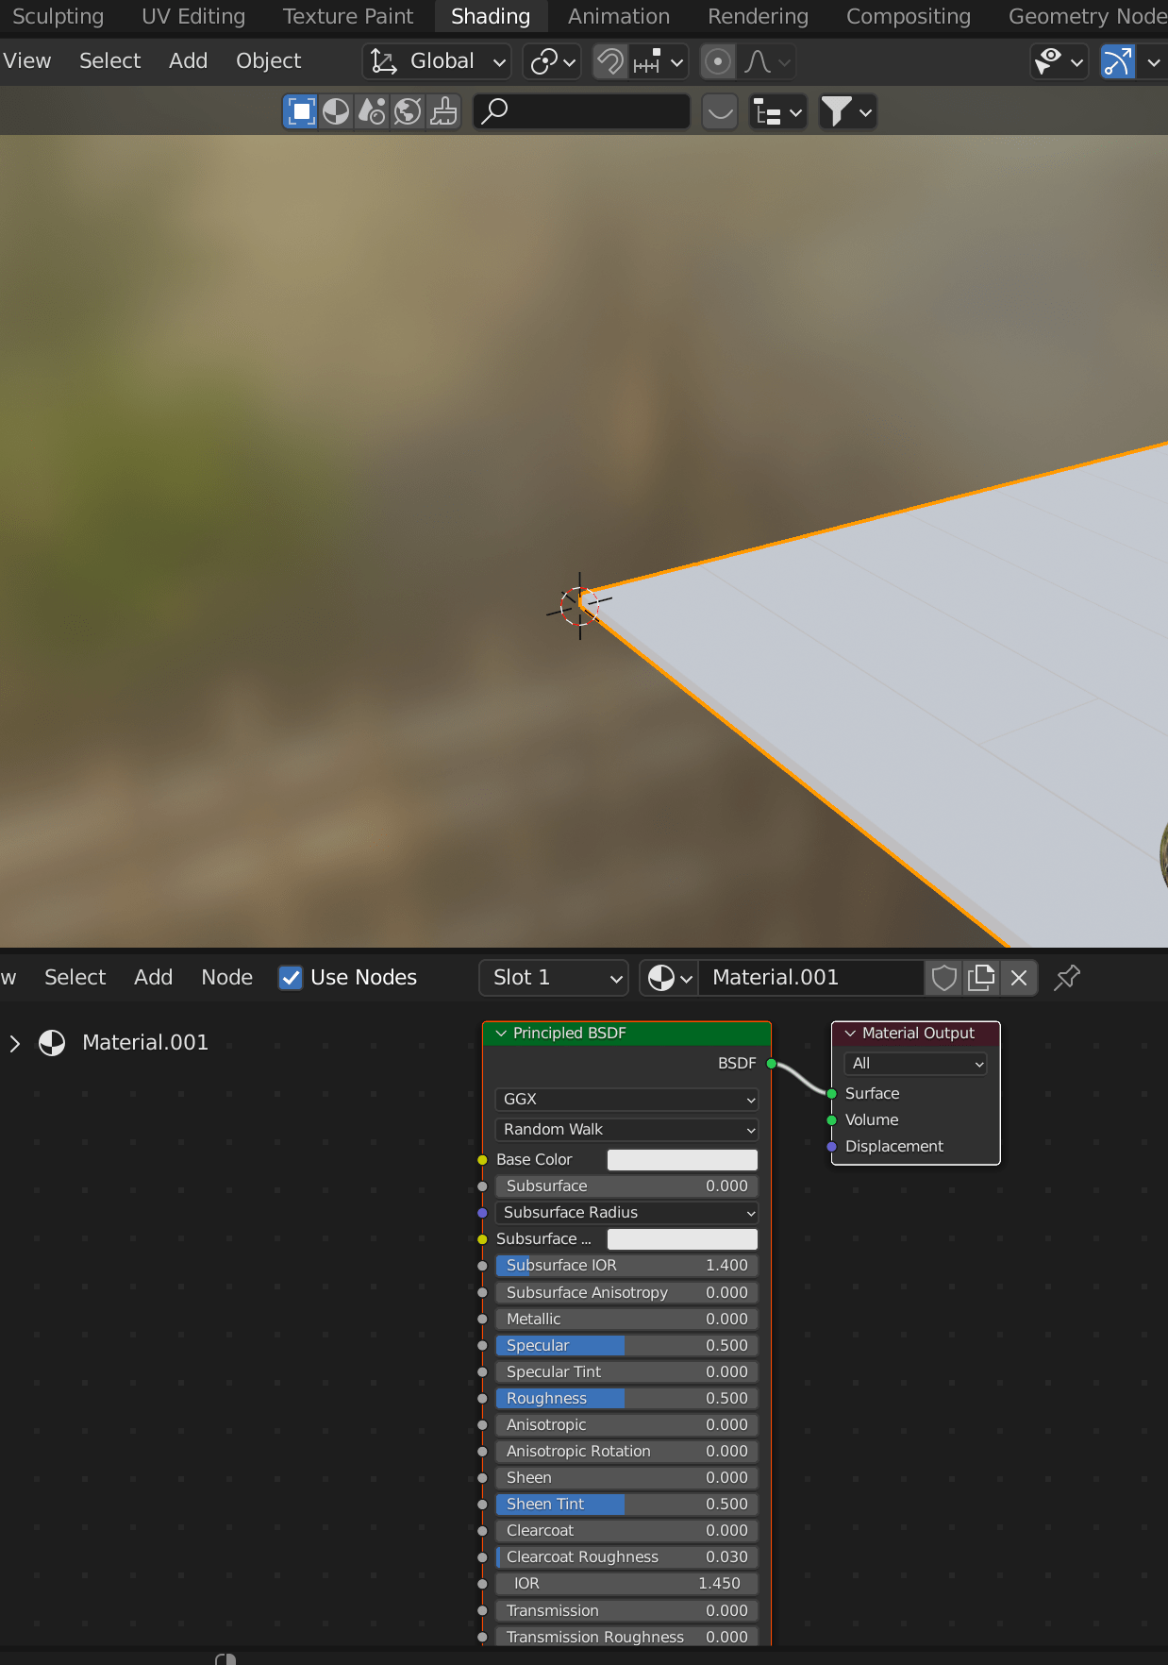Viewport: 1168px width, 1665px height.
Task: Open the Global transform orientation dropdown
Action: click(x=438, y=62)
